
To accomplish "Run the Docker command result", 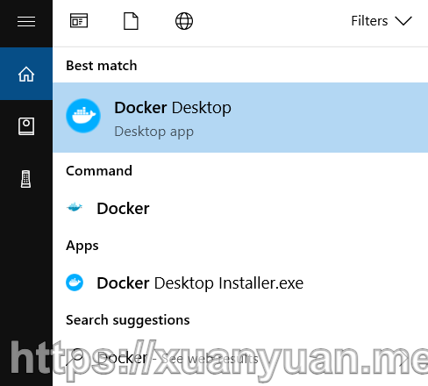I will [240, 208].
